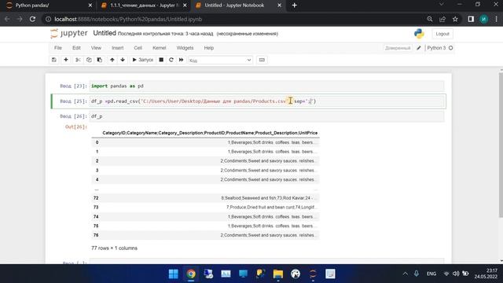Open the Chrome three-dot menu
The height and width of the screenshot is (283, 503).
coord(496,19)
